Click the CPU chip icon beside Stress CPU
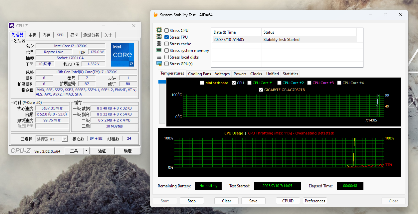The height and width of the screenshot is (214, 418). (x=159, y=30)
